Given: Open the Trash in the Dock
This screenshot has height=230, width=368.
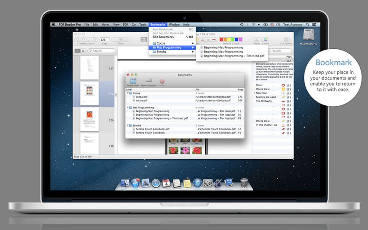Looking at the screenshot, I should tap(244, 183).
